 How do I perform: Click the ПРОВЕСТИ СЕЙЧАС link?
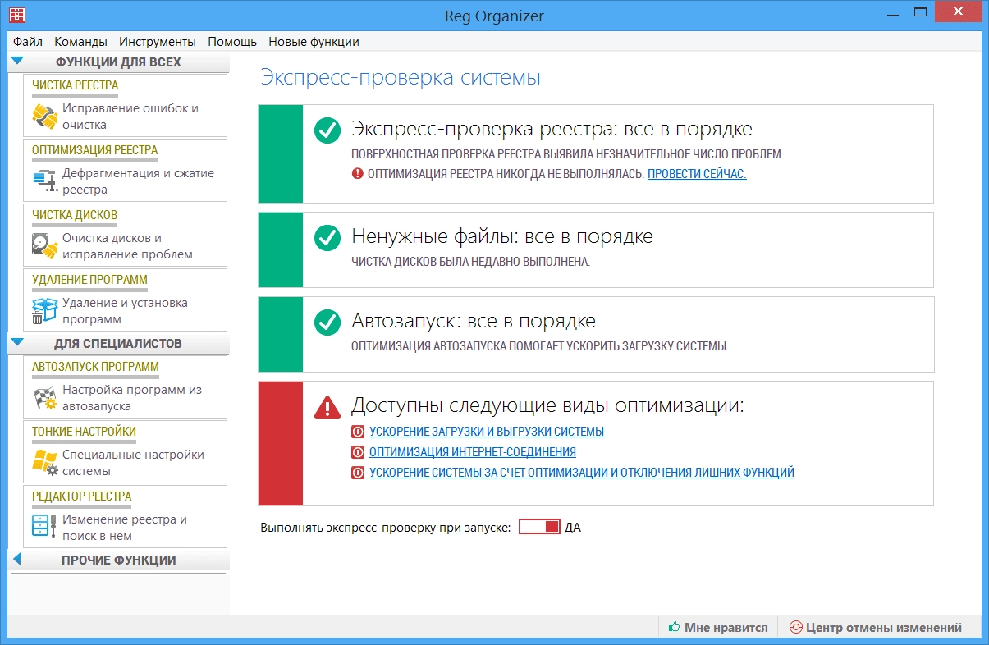click(697, 174)
